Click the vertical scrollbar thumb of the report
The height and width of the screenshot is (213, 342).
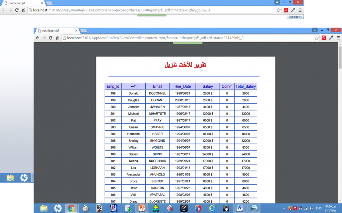pyautogui.click(x=340, y=57)
